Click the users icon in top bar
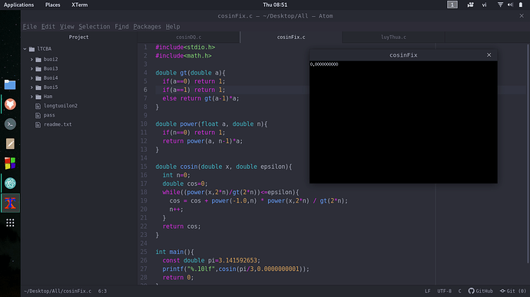The image size is (530, 297). coord(470,5)
